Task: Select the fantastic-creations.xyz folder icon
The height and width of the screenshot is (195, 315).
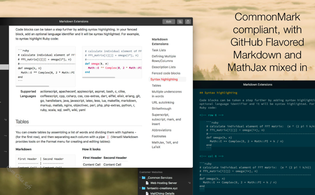Action: point(143,188)
